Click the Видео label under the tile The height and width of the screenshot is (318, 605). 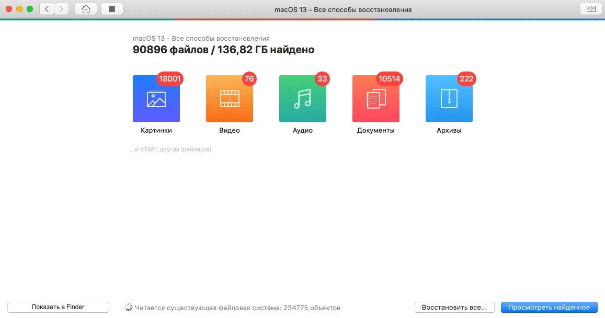click(x=230, y=131)
